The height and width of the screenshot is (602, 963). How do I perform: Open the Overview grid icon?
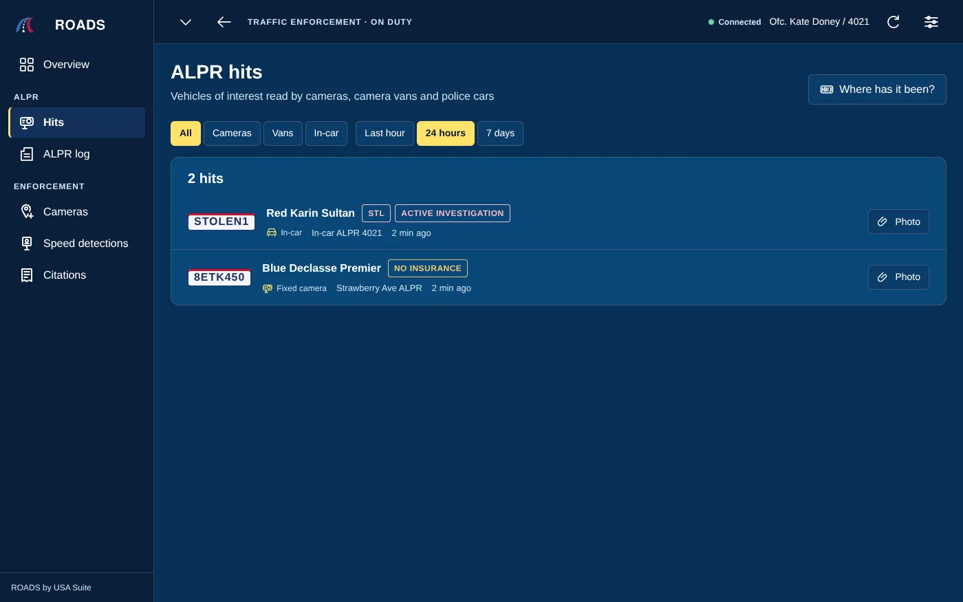click(x=27, y=65)
